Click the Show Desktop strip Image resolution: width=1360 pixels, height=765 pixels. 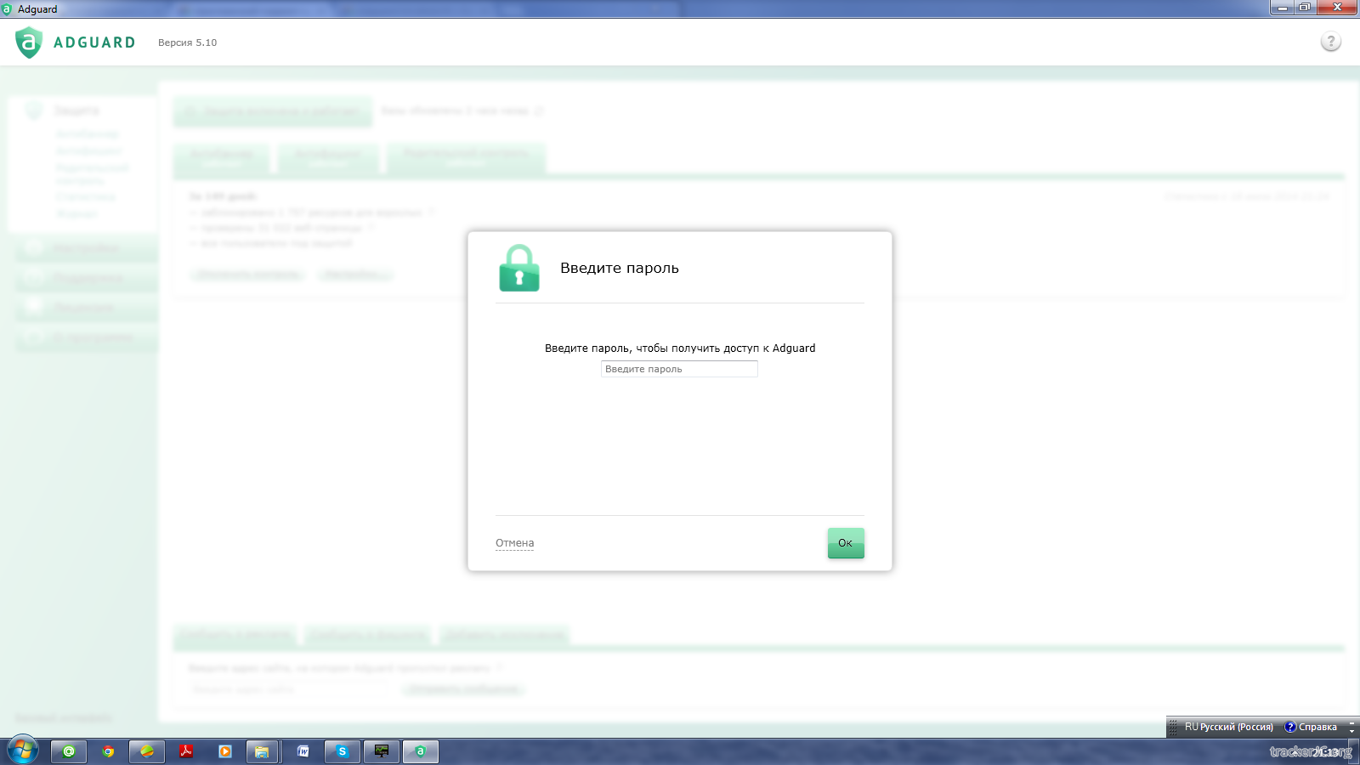[x=1356, y=751]
